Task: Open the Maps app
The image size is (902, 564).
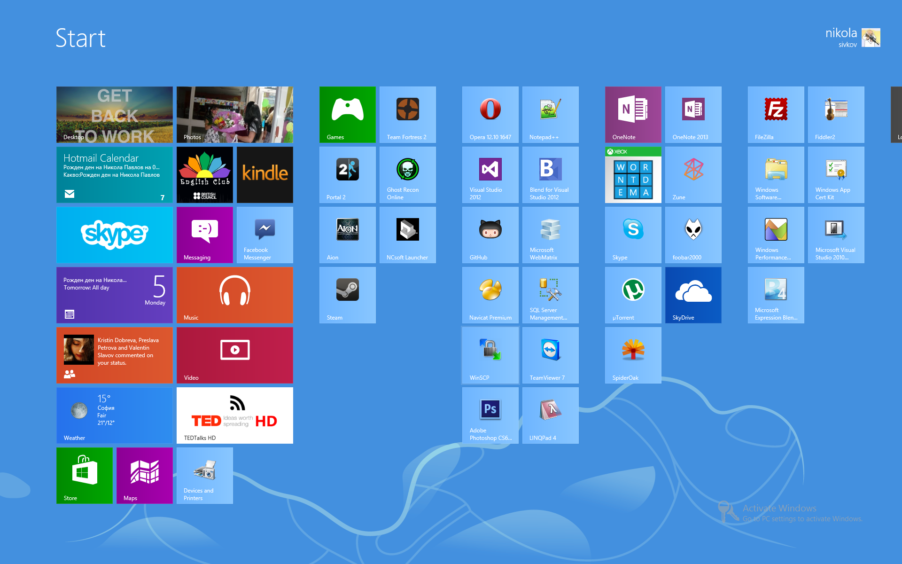Action: point(145,476)
